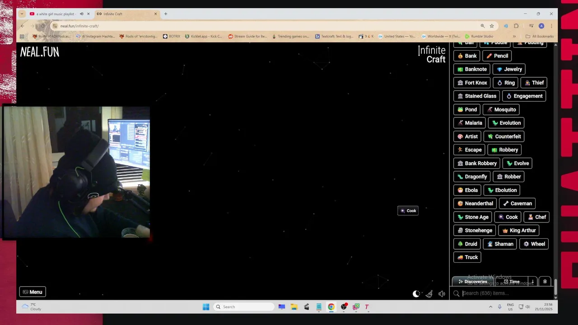
Task: Open the Chrome zoom magnifier icon
Action: point(482,26)
